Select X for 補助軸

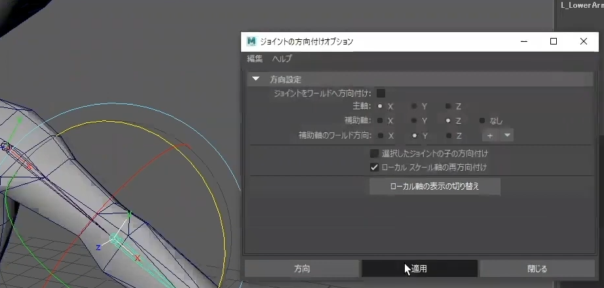pos(380,120)
